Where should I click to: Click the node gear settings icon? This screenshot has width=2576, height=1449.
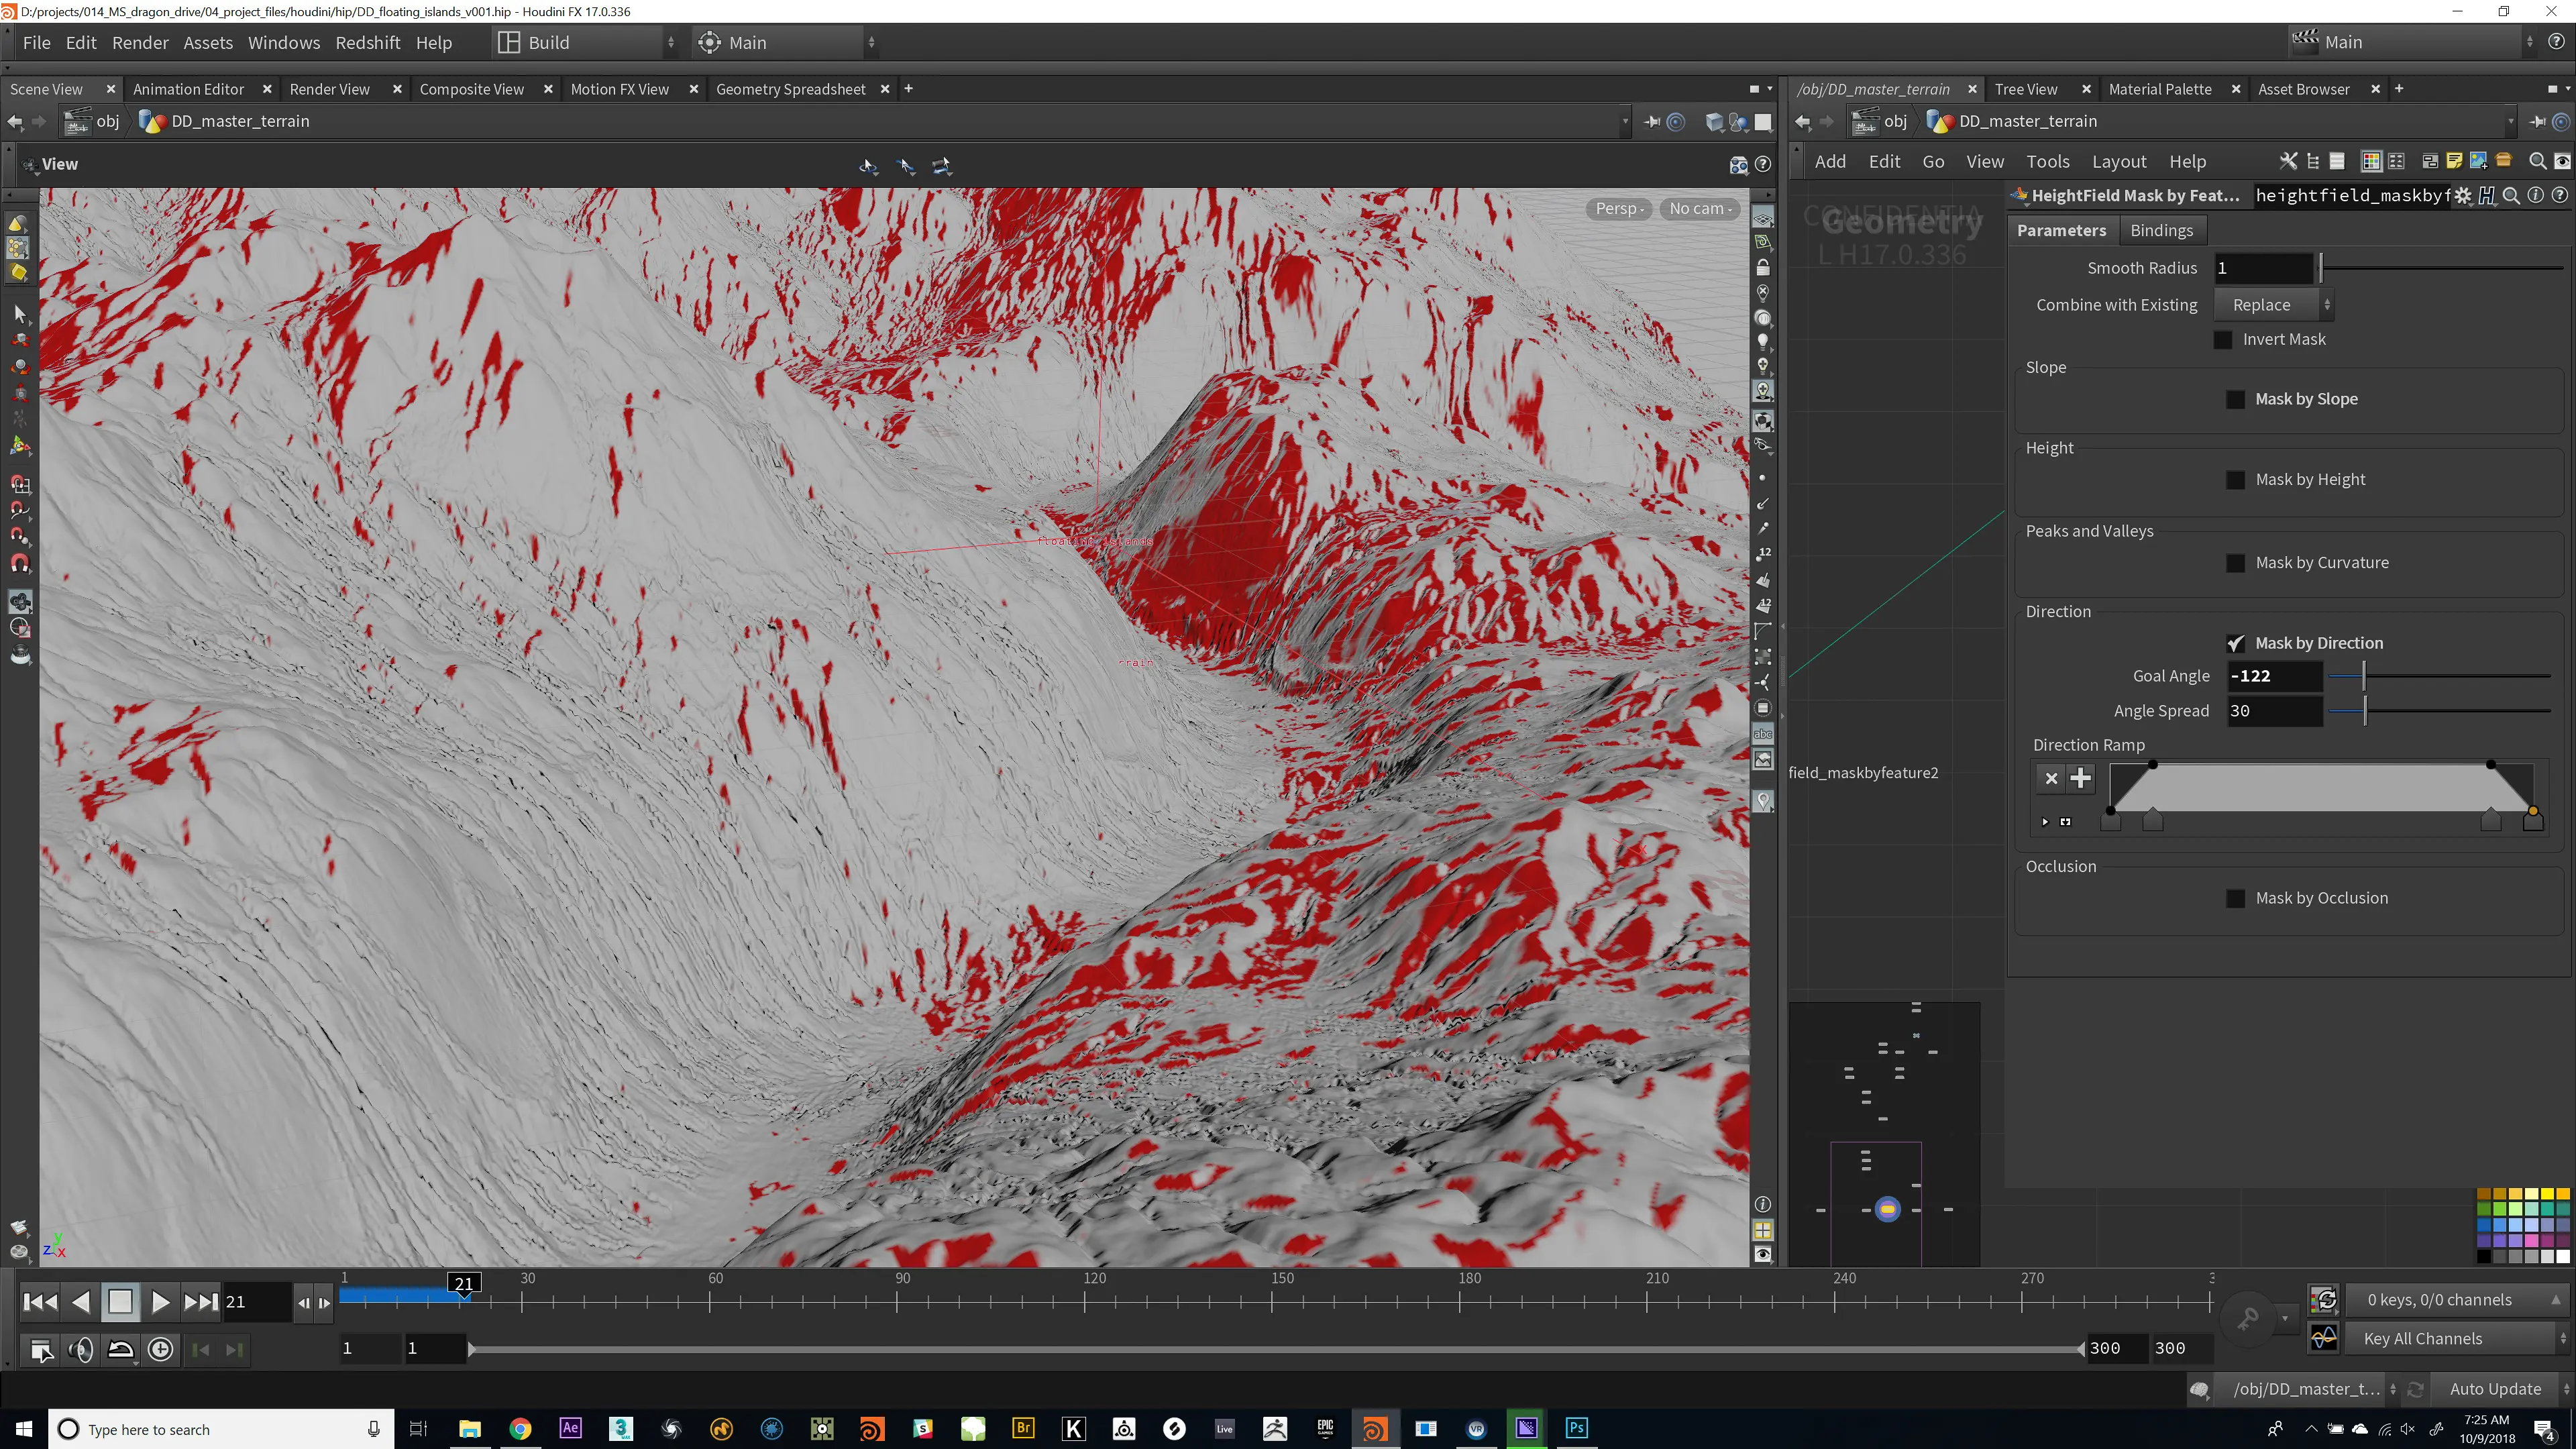pyautogui.click(x=2463, y=196)
